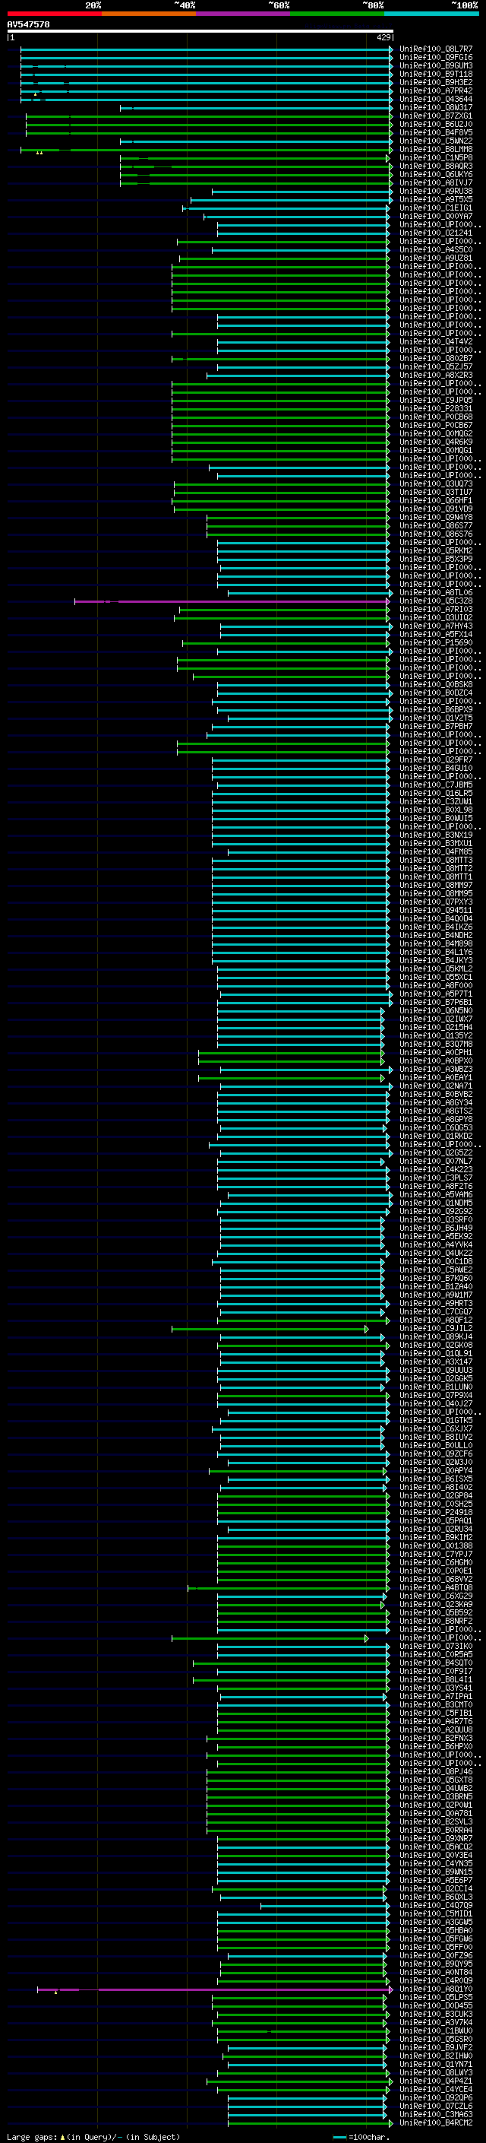Click the cyan ~100% identity legend segment

point(431,14)
